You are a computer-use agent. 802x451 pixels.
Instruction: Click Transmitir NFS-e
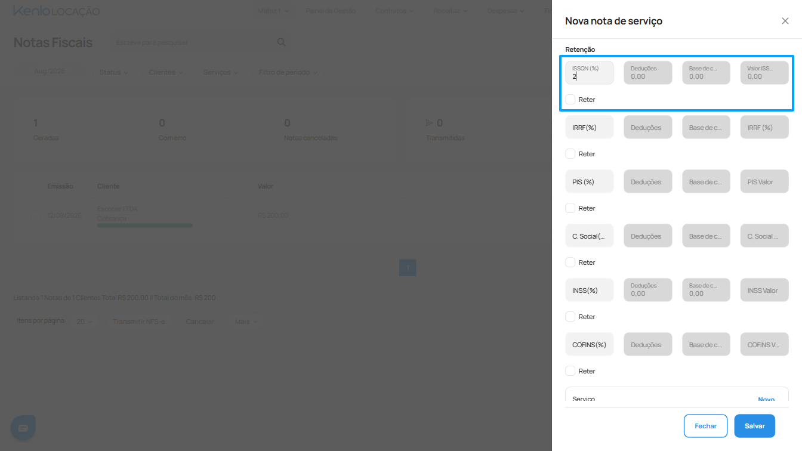tap(138, 322)
